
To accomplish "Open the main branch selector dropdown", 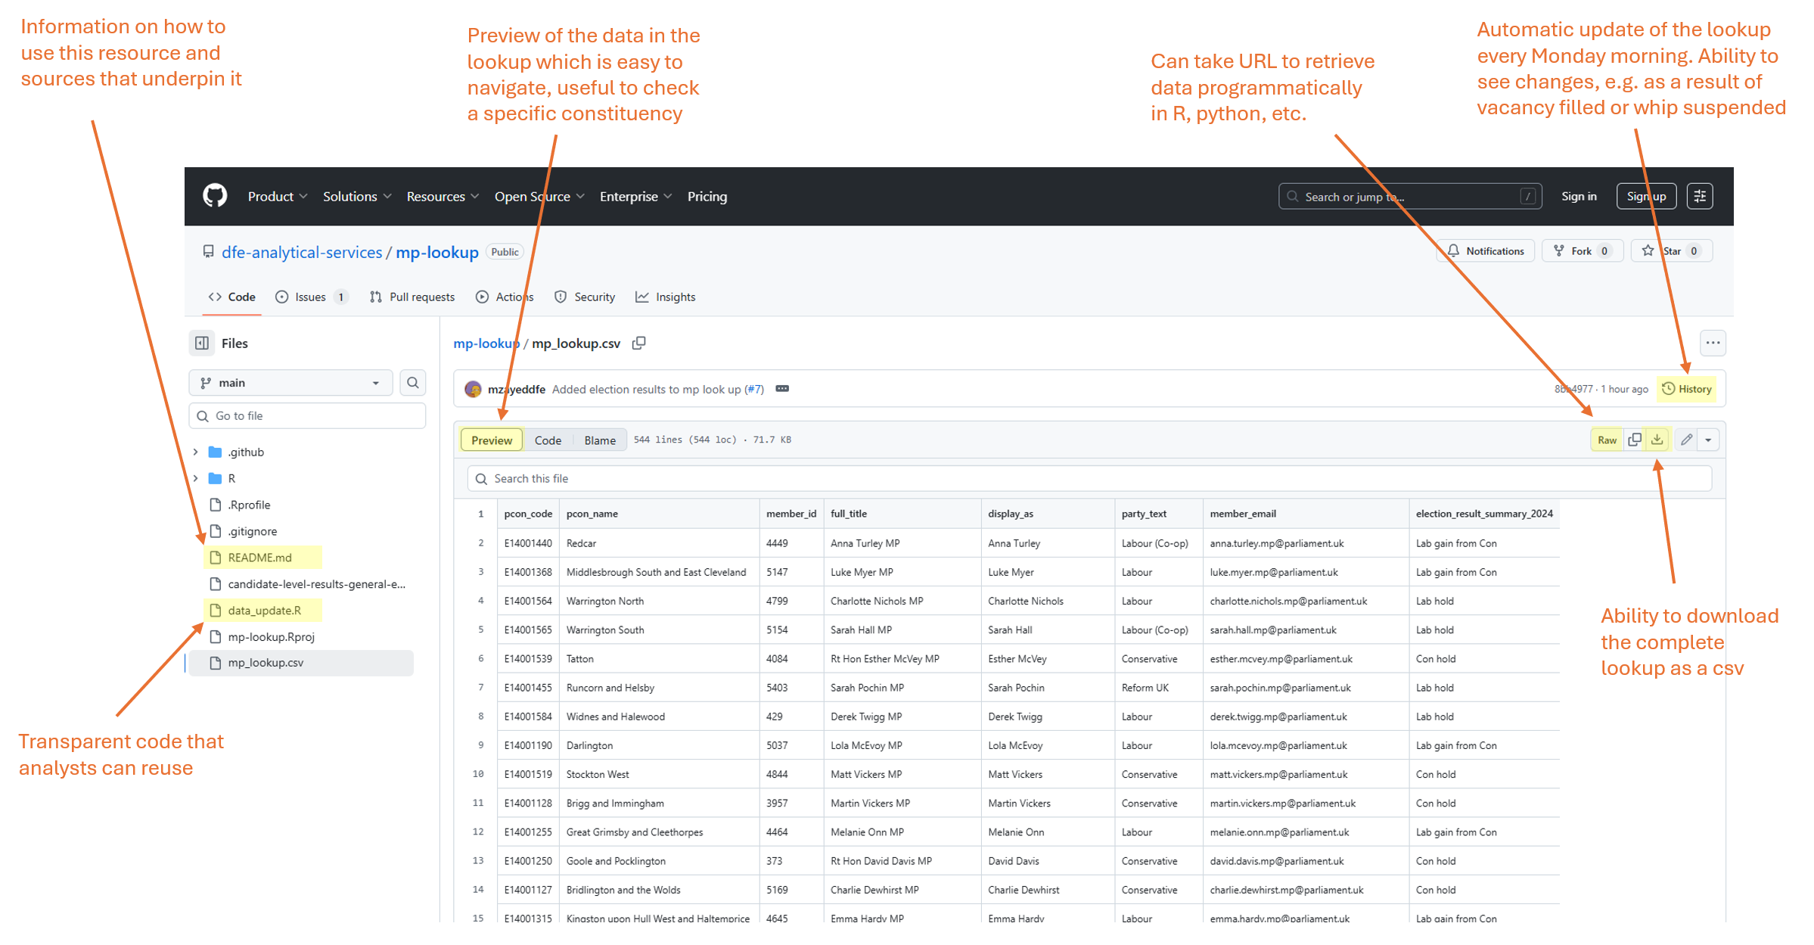I will (290, 383).
